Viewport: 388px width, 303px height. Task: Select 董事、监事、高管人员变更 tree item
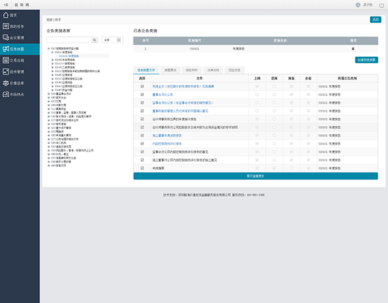click(x=69, y=113)
